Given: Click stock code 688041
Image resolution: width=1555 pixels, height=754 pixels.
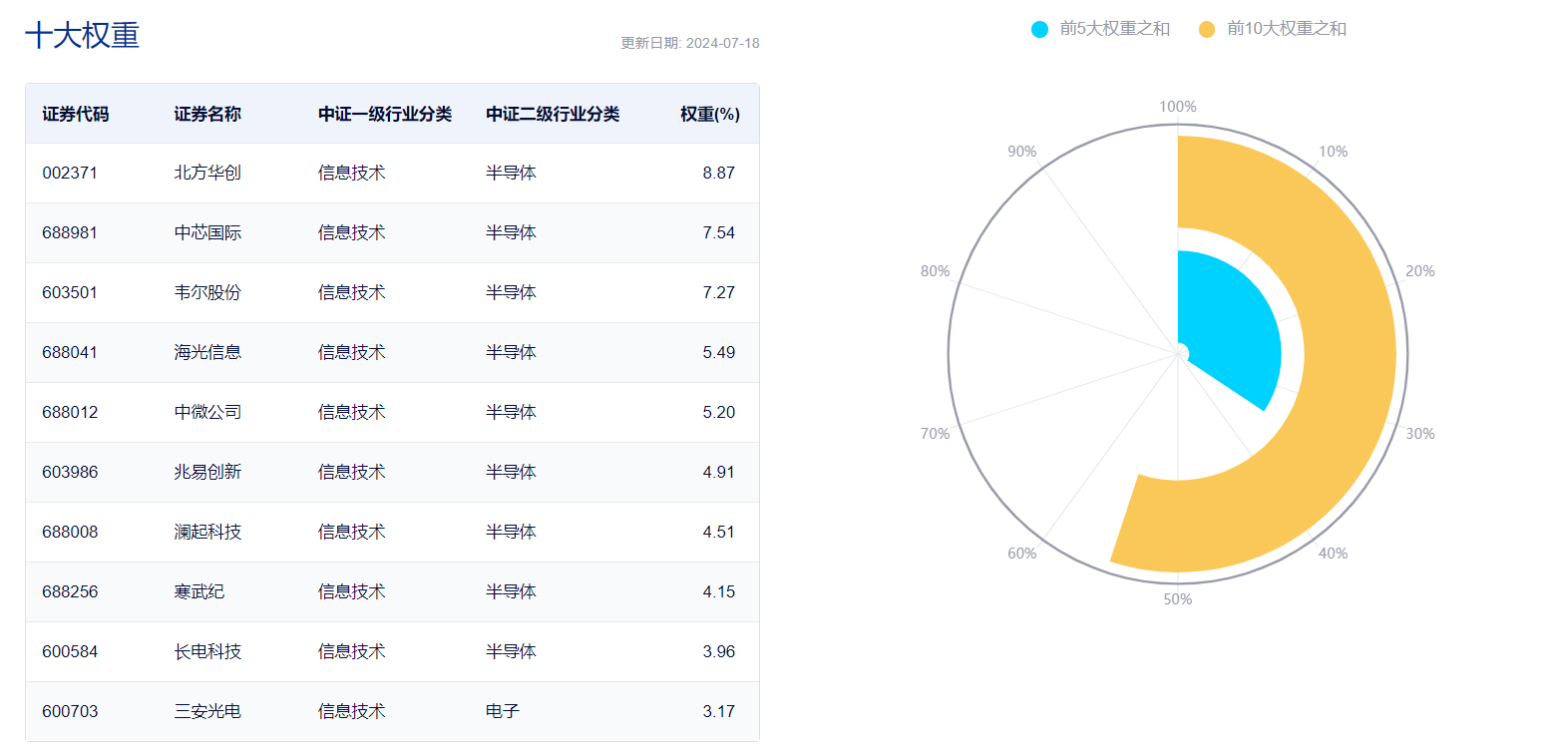Looking at the screenshot, I should coord(70,352).
